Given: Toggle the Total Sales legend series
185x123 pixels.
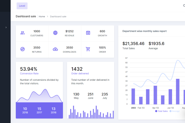Looking at the screenshot, I should coord(161,111).
